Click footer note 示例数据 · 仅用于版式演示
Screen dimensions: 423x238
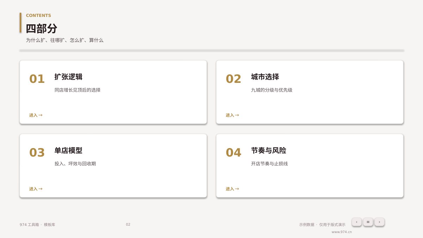pos(322,225)
